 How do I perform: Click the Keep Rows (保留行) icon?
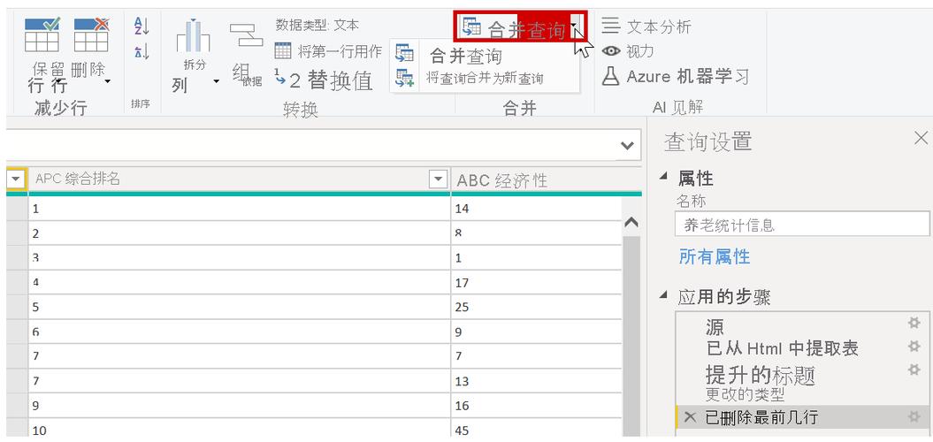click(42, 35)
